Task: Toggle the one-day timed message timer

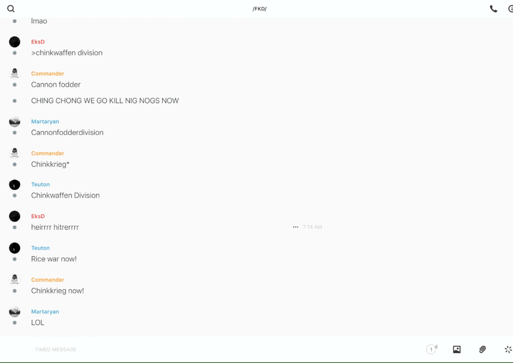Action: click(432, 349)
